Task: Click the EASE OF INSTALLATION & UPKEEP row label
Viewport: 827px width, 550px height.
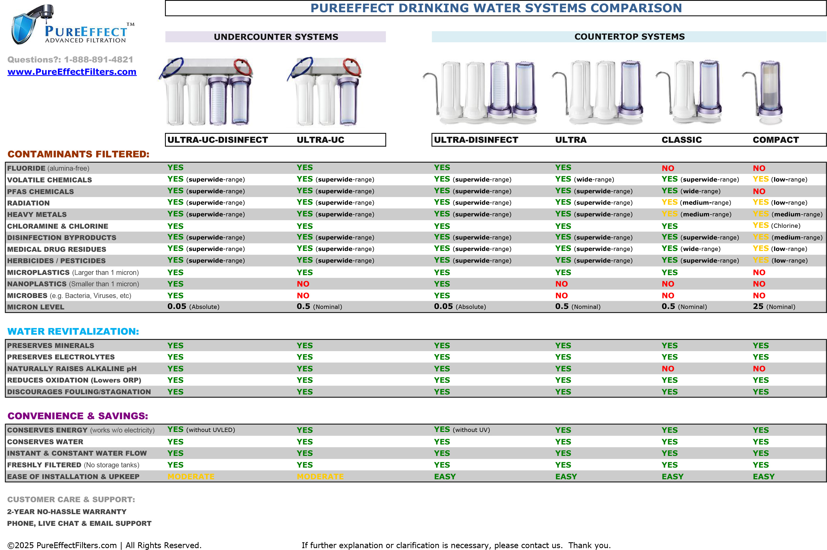Action: 73,477
